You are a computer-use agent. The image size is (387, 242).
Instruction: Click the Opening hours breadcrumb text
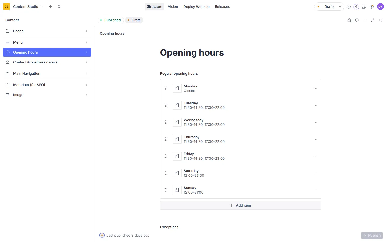click(x=112, y=34)
